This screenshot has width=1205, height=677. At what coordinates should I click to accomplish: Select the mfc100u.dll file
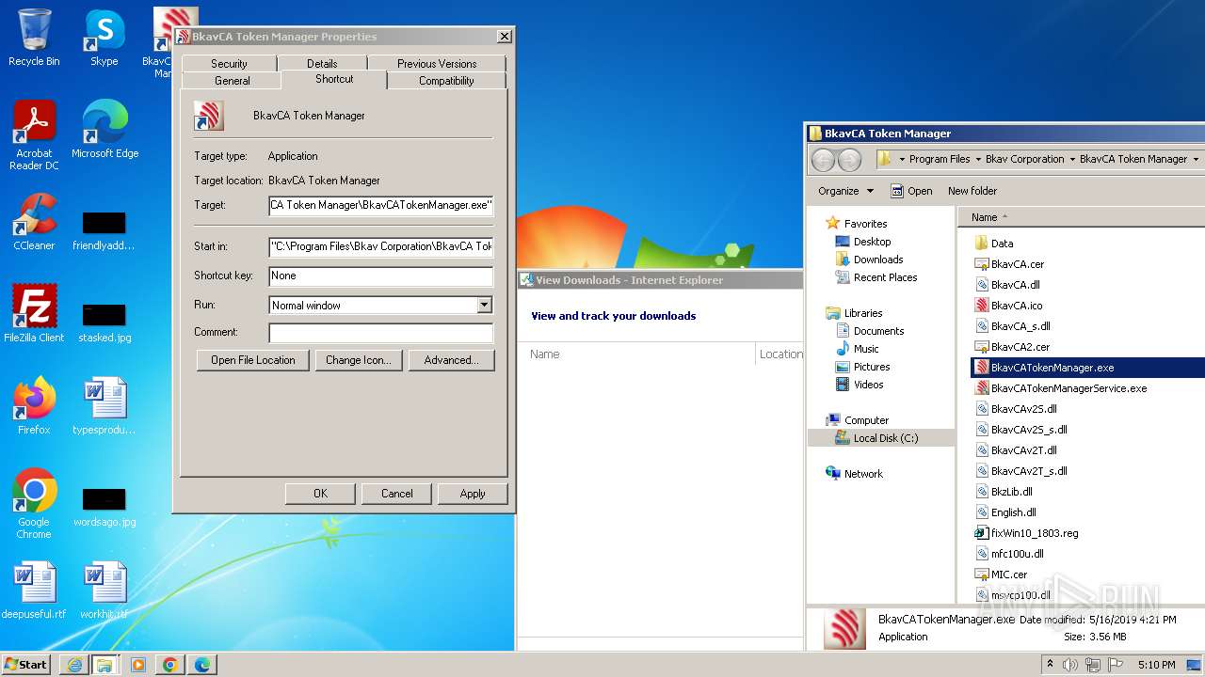pos(1011,554)
